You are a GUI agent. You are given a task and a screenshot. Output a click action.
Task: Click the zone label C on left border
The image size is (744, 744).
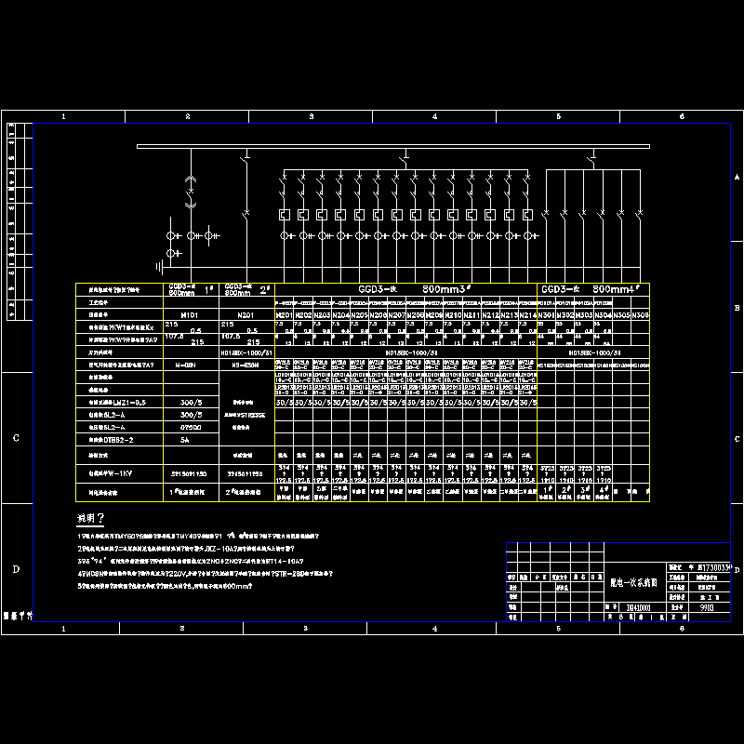click(17, 437)
